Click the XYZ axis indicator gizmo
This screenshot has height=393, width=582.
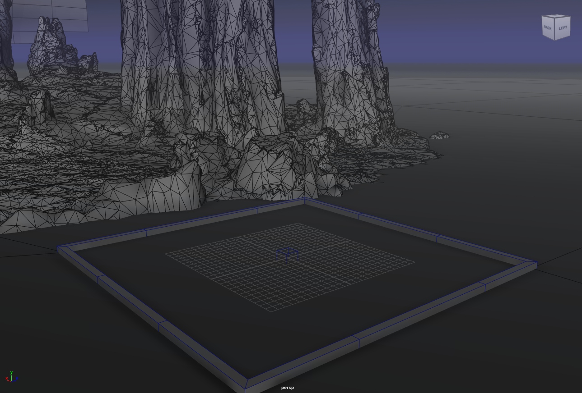click(x=11, y=377)
